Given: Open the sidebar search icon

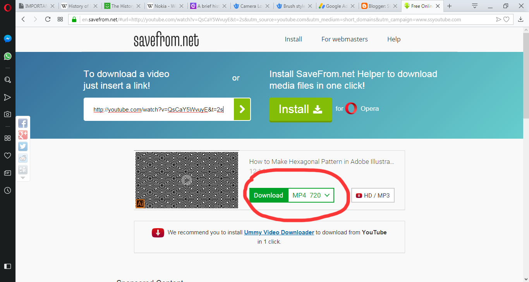Looking at the screenshot, I should [7, 80].
